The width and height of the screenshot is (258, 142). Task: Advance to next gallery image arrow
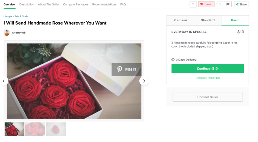144,81
